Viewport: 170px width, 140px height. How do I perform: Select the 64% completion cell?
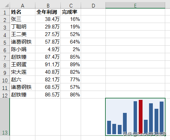click(71, 42)
